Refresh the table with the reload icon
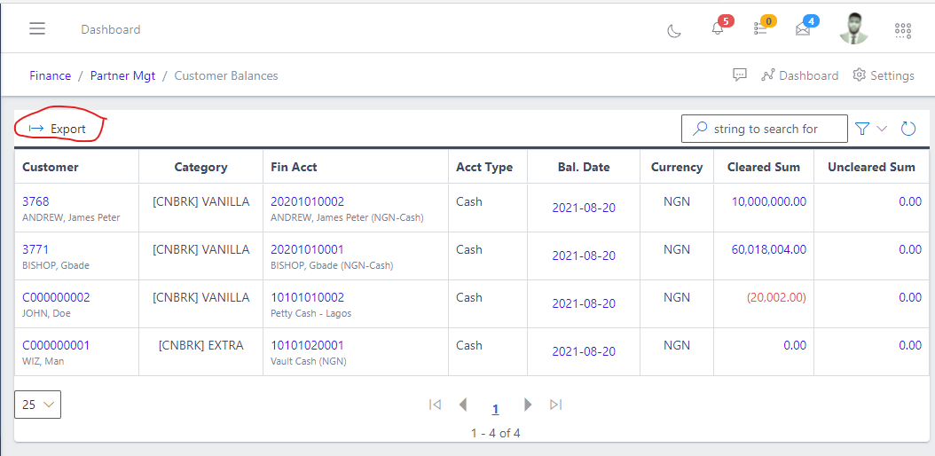This screenshot has height=456, width=935. coord(908,128)
